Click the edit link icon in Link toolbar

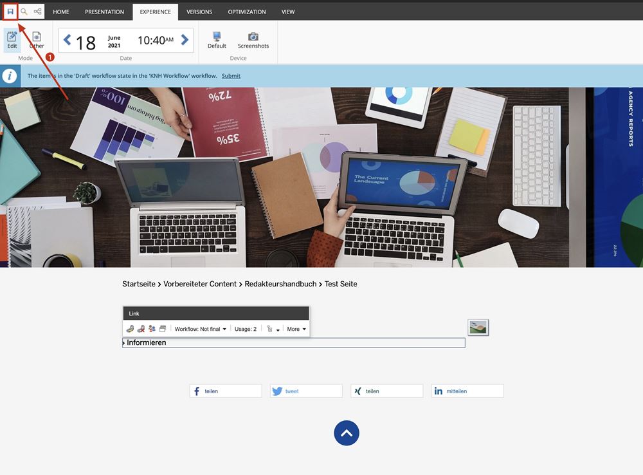point(130,329)
